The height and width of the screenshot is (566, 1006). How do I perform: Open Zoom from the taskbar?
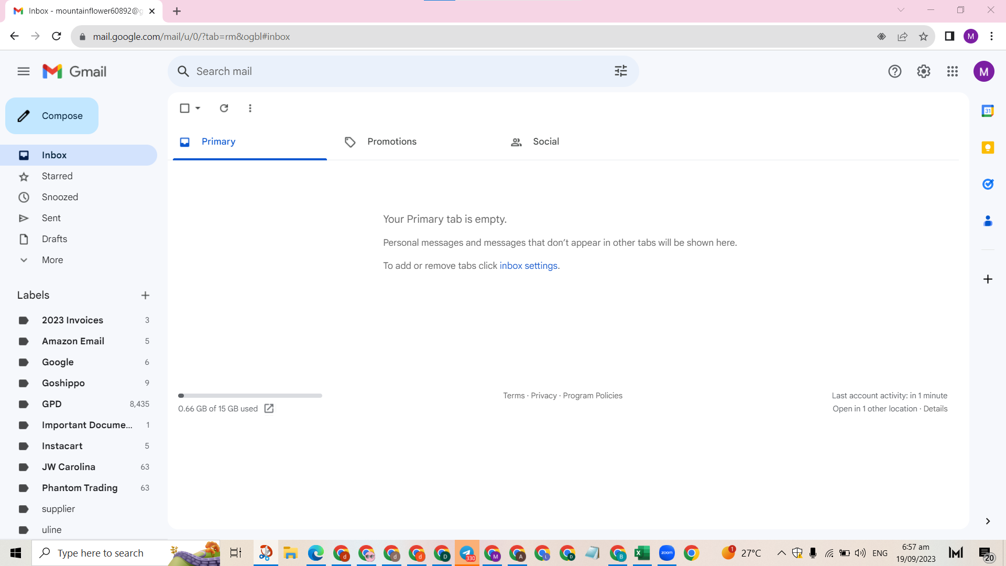tap(666, 553)
